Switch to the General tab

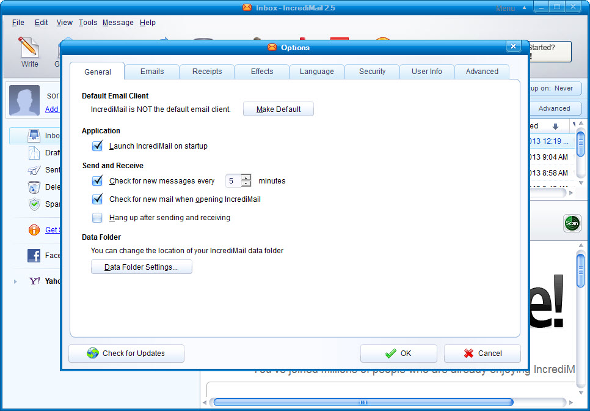click(98, 72)
